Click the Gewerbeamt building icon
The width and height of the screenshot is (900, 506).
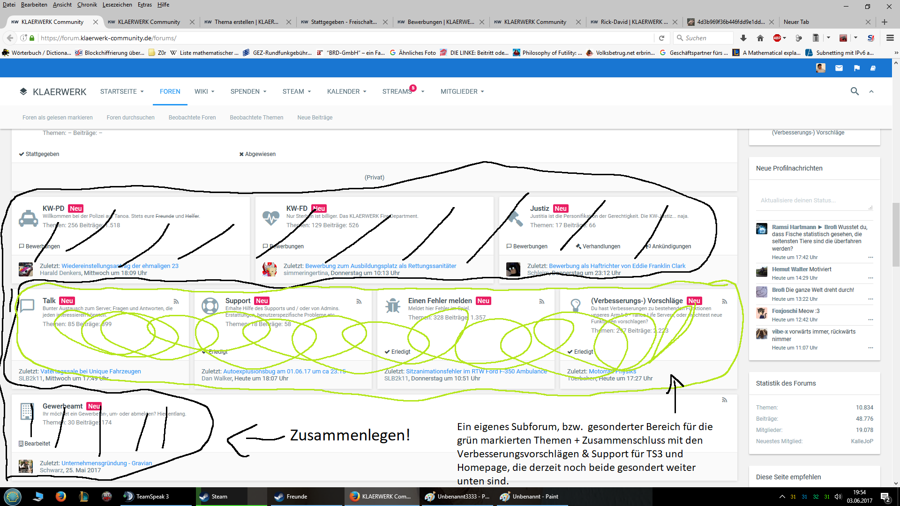[x=27, y=411]
